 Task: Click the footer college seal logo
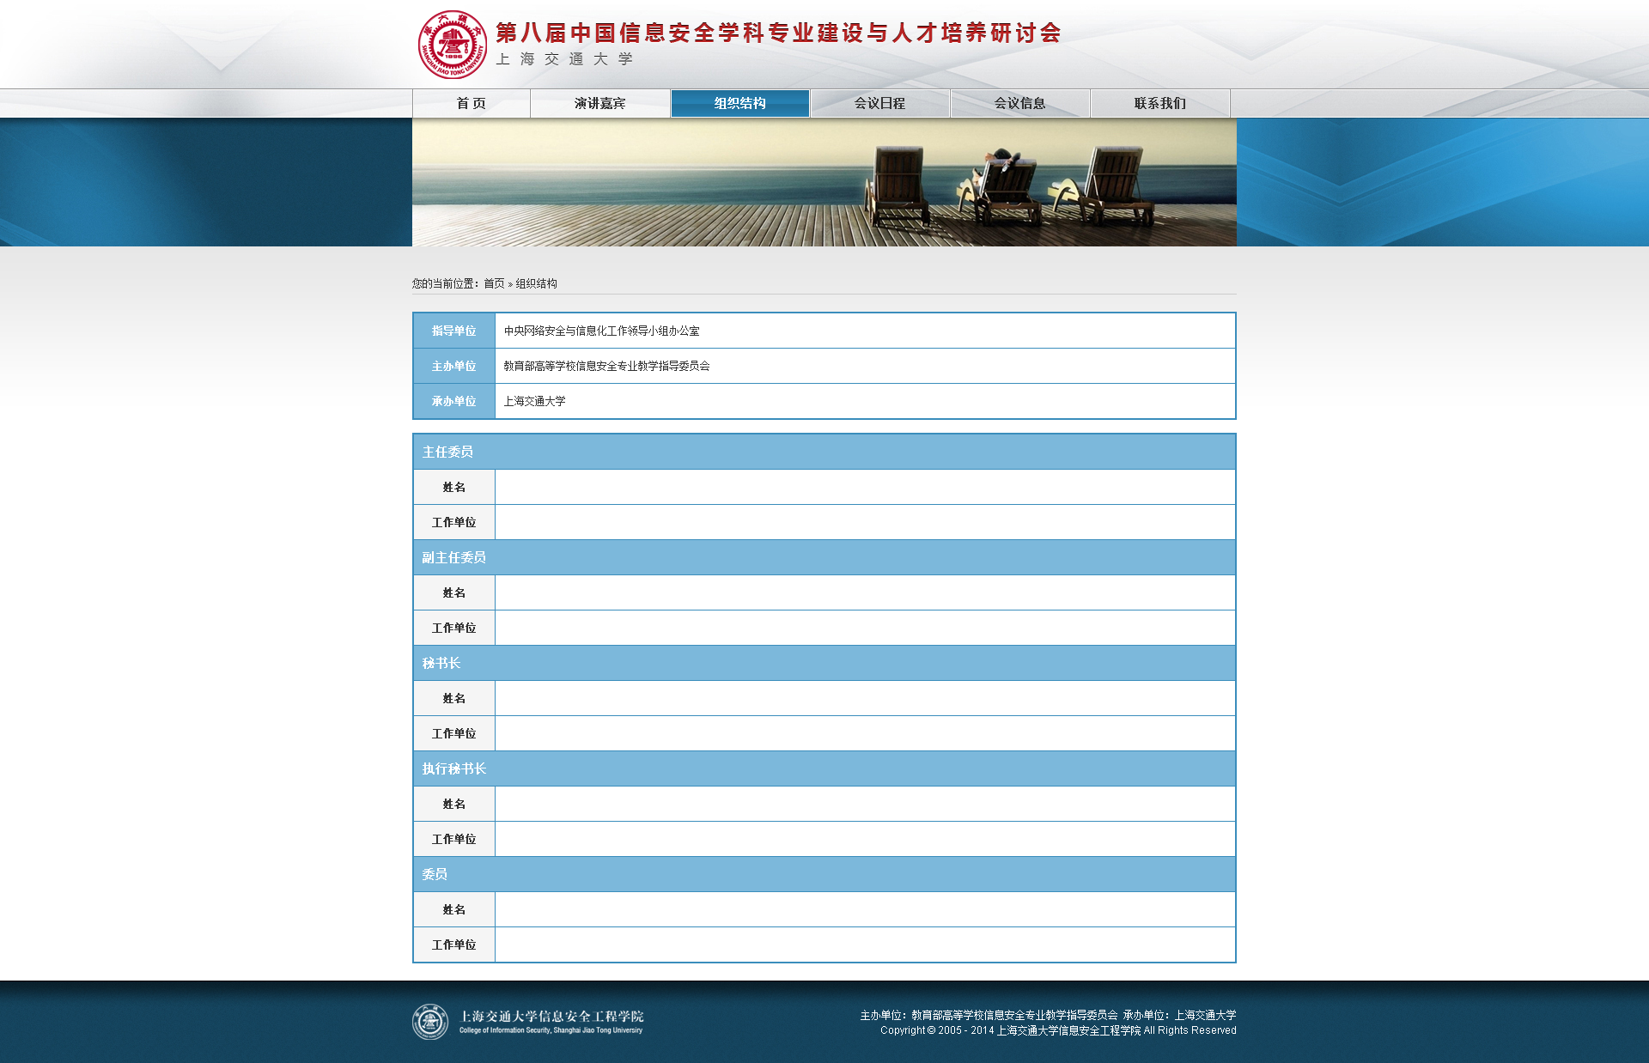429,1022
